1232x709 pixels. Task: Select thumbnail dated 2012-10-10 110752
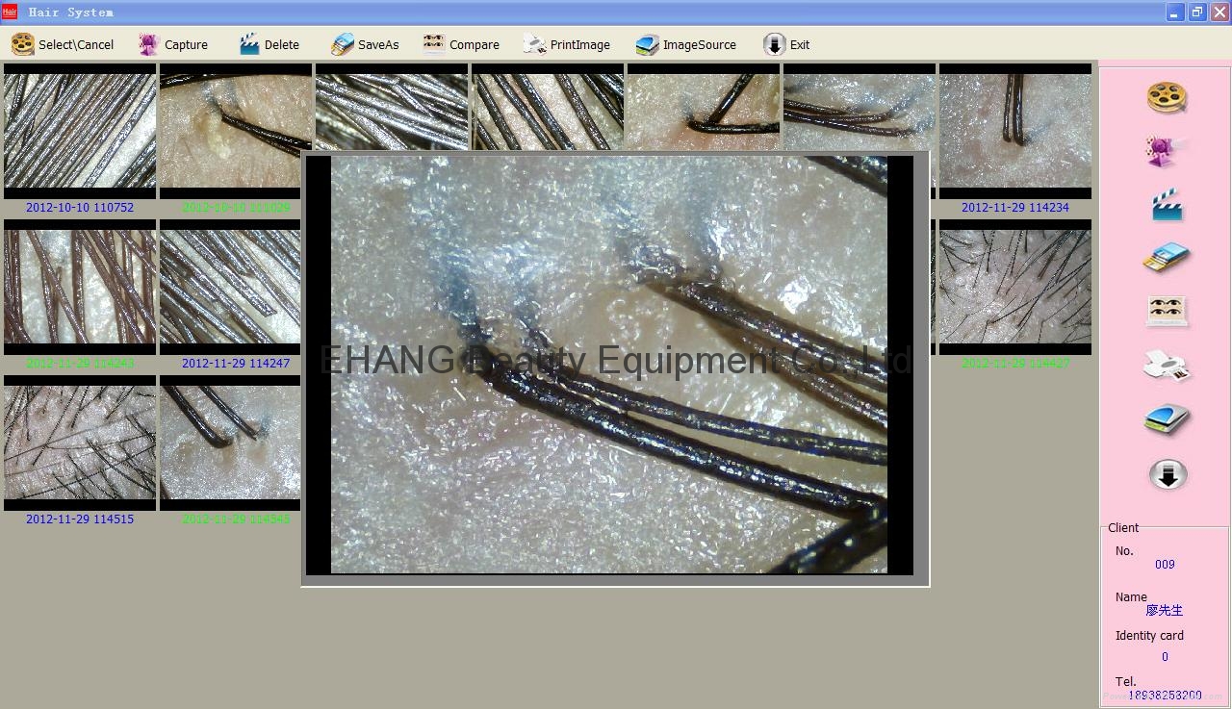[80, 131]
